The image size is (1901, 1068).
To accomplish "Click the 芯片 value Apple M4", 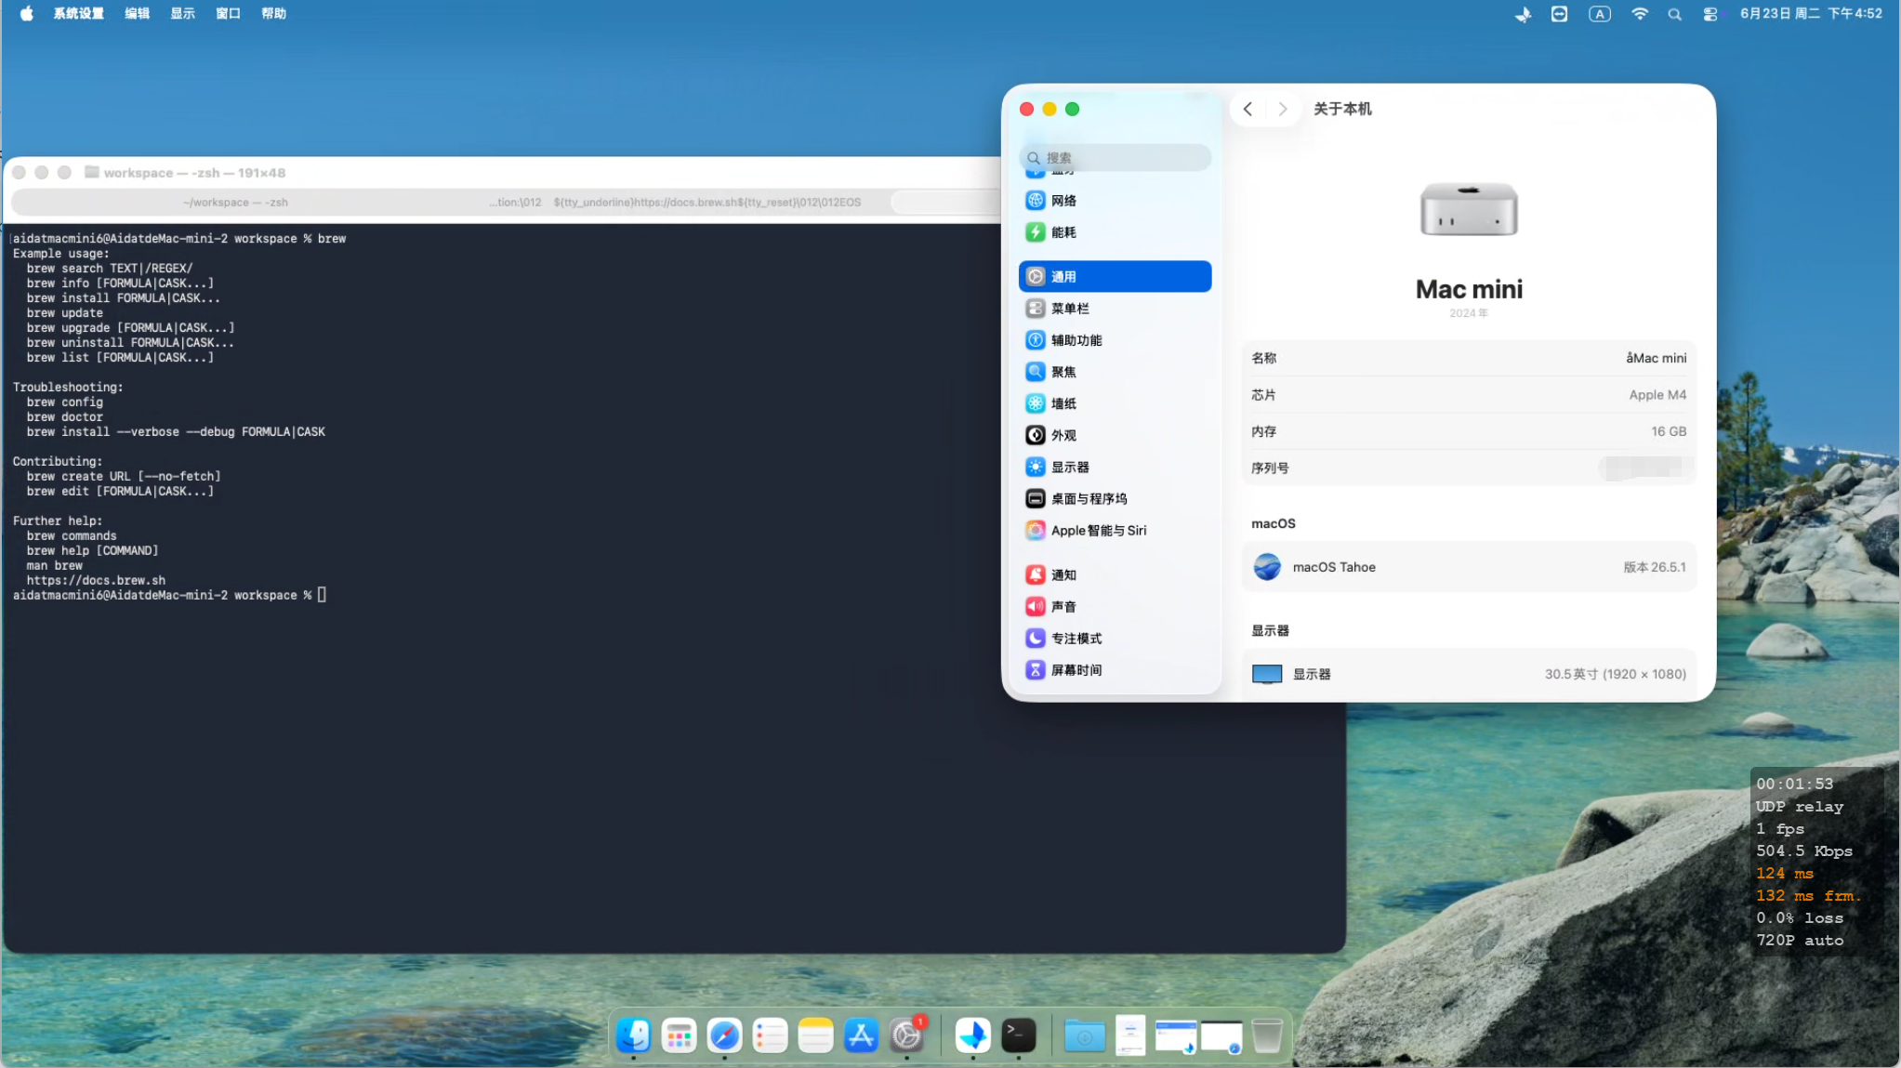I will (x=1657, y=395).
